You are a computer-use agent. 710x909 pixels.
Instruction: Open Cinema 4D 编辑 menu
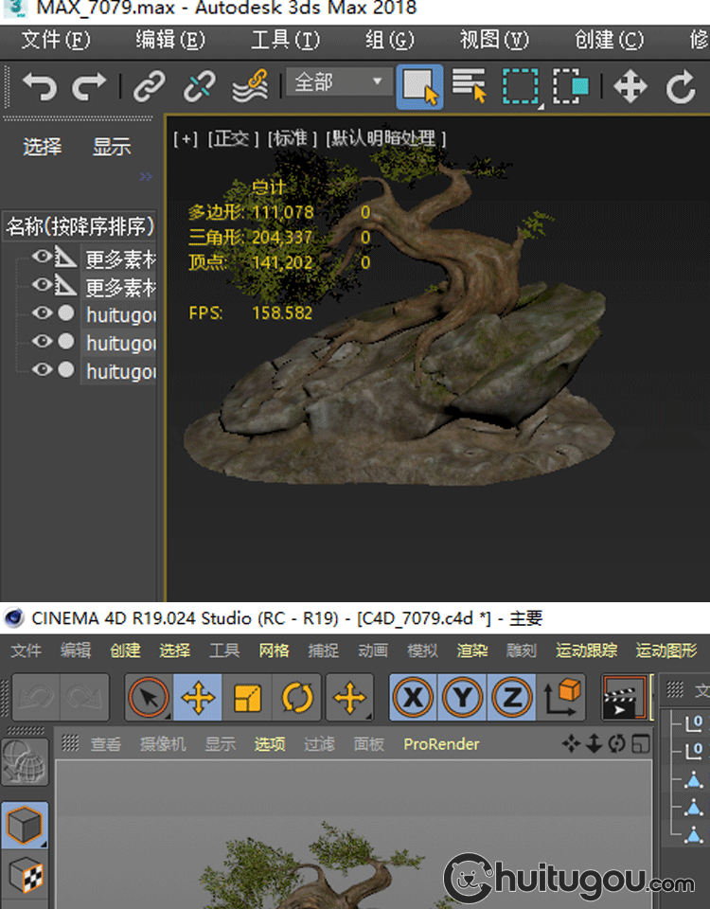click(76, 651)
